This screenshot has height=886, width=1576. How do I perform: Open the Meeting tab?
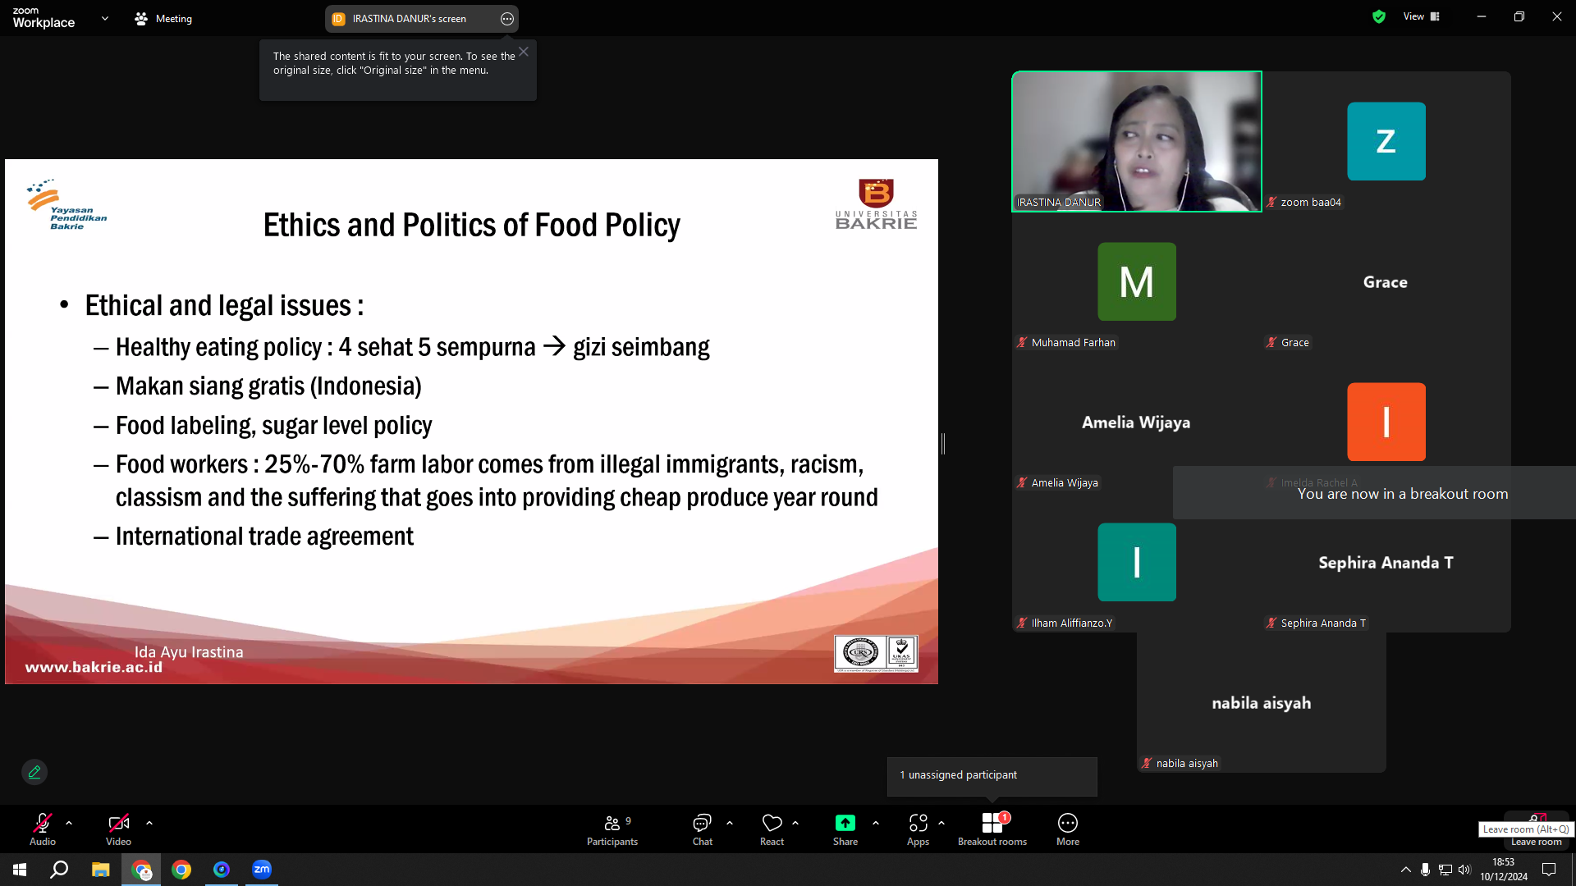pyautogui.click(x=163, y=19)
